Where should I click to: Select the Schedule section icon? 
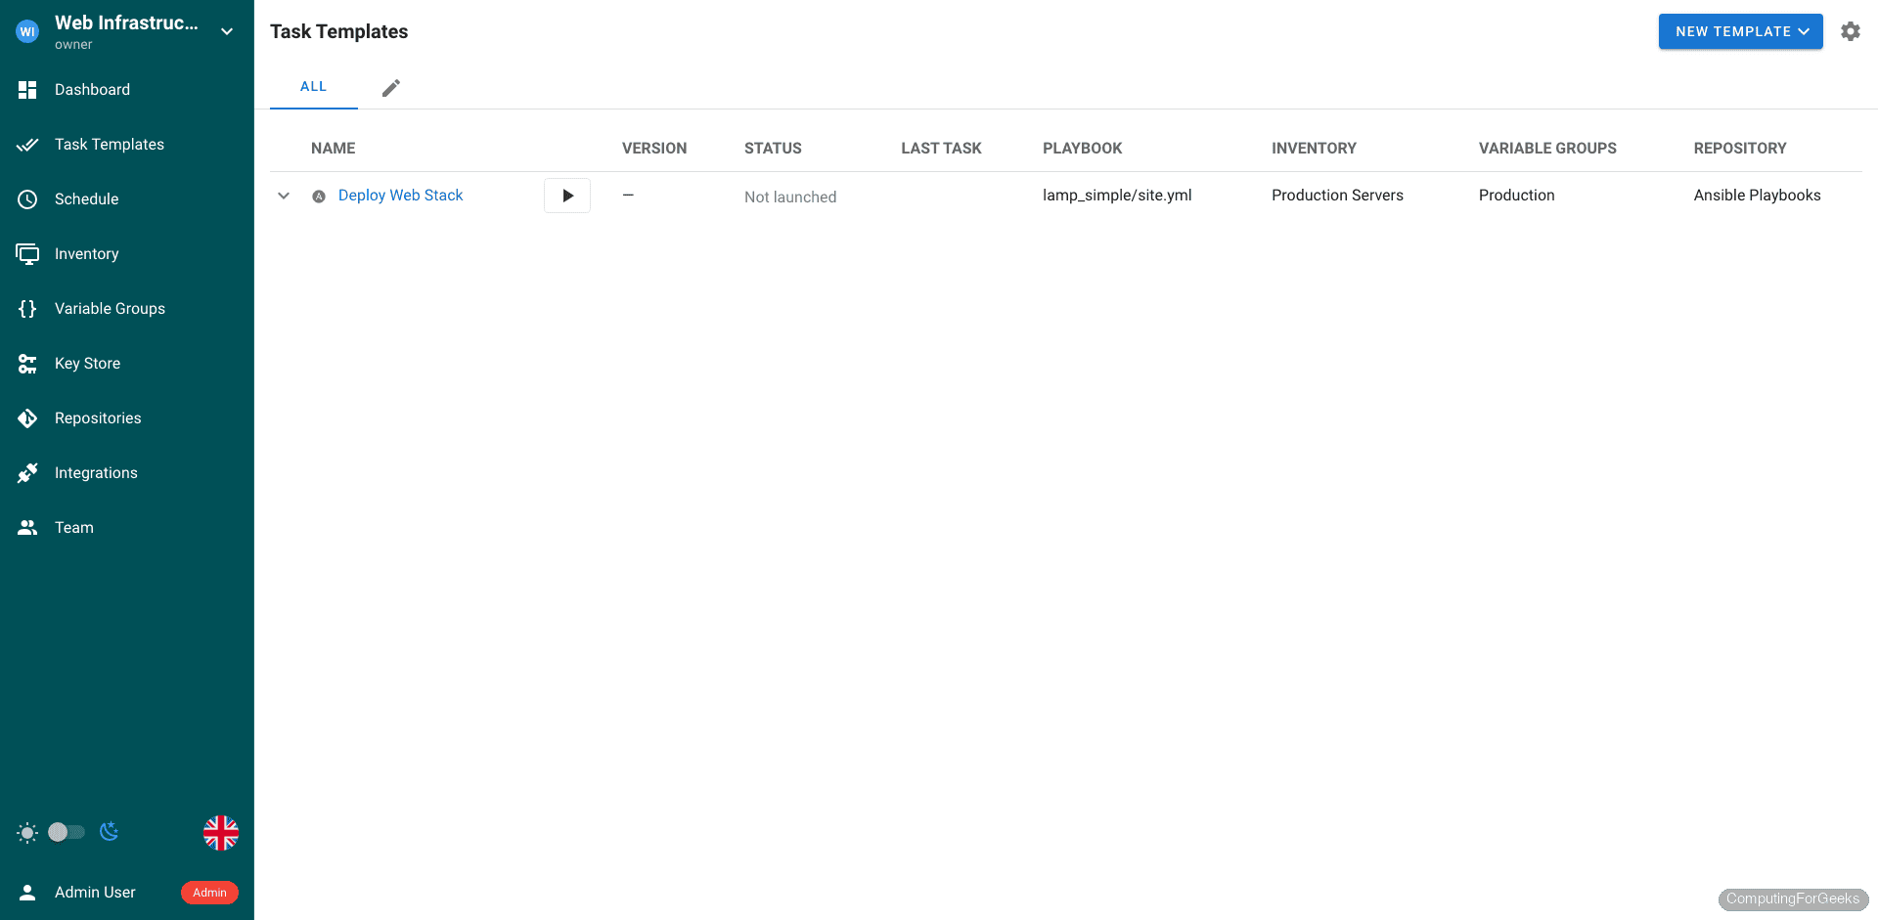[87, 198]
